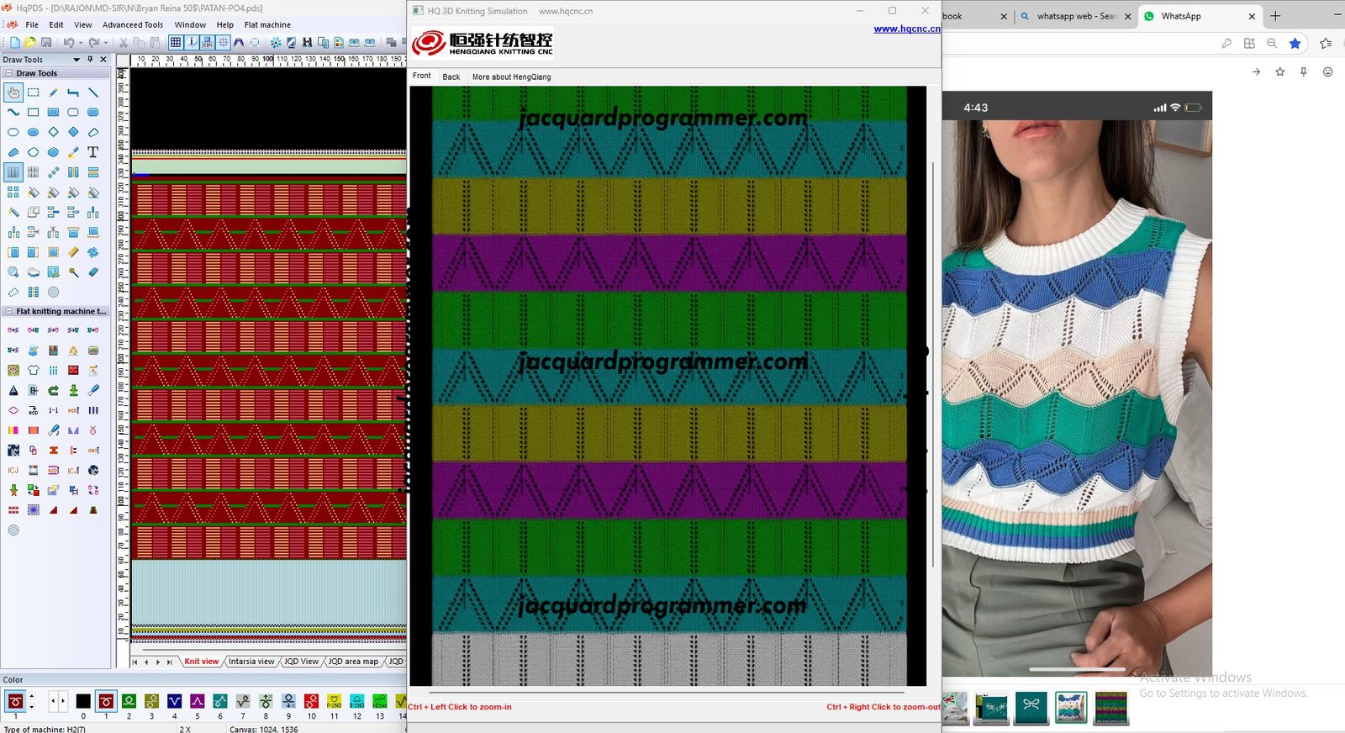Click More about HengQiang tab button
This screenshot has height=733, width=1345.
pyautogui.click(x=511, y=76)
